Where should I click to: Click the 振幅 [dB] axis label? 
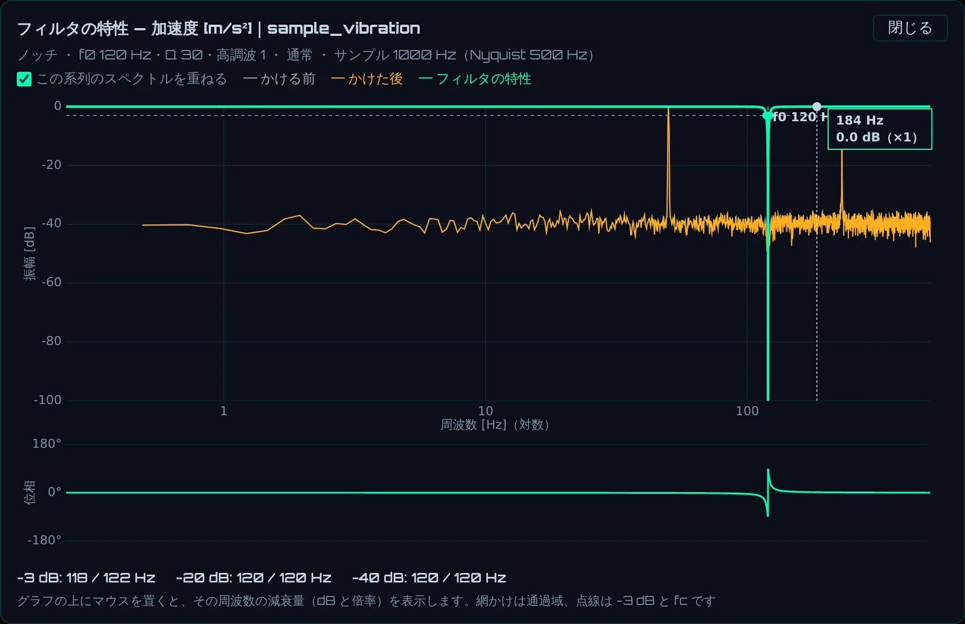pyautogui.click(x=30, y=254)
